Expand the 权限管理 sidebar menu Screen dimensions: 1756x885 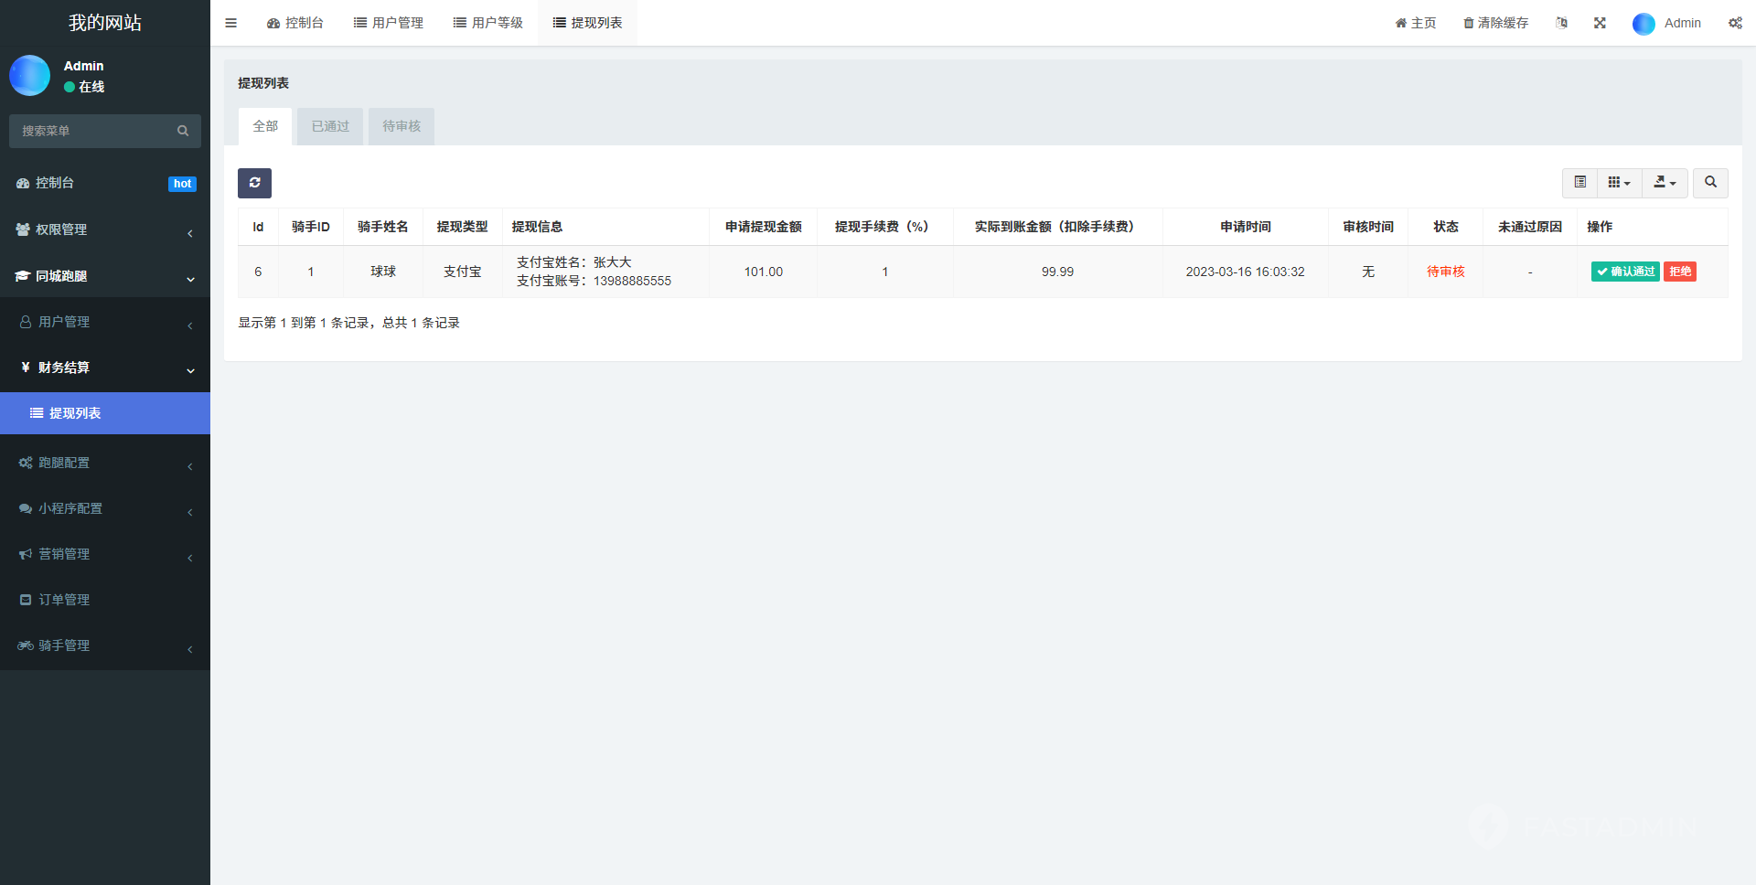point(105,229)
